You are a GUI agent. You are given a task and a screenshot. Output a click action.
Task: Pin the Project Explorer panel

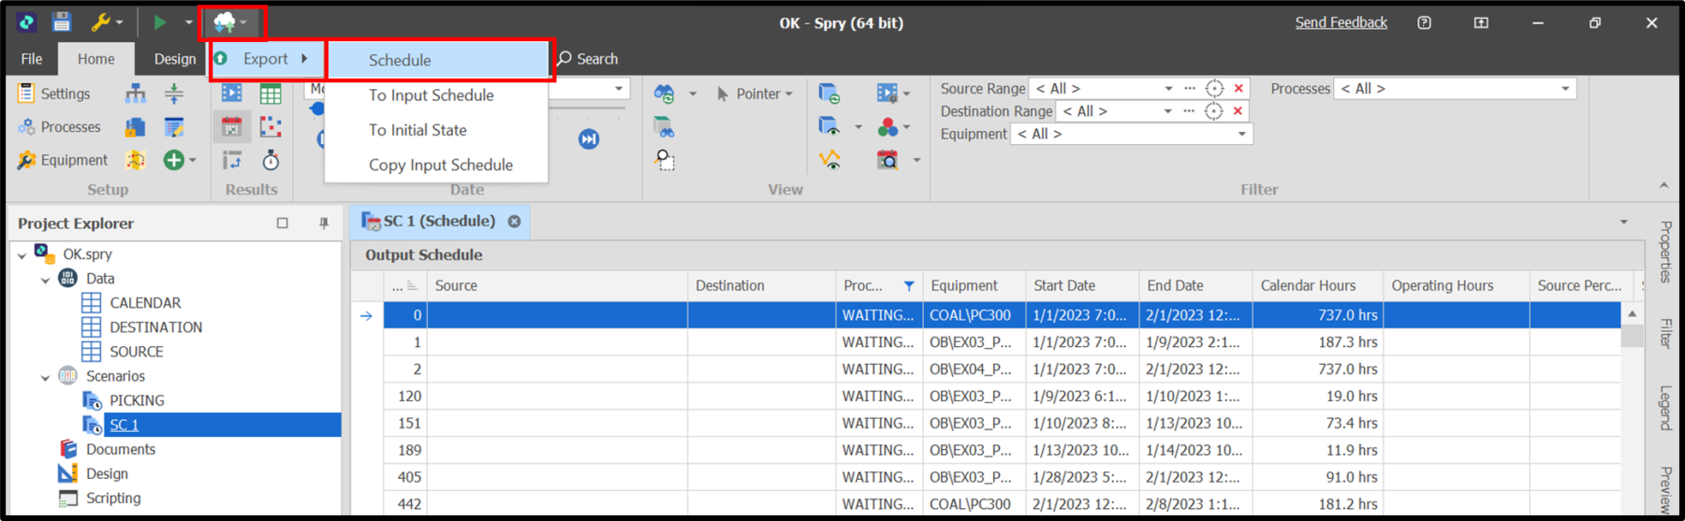pos(323,224)
